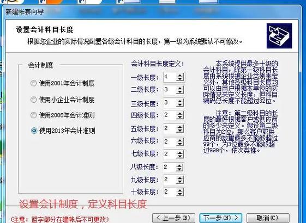
Task: Decrease 八级长度 using its down arrow
Action: tap(180, 169)
